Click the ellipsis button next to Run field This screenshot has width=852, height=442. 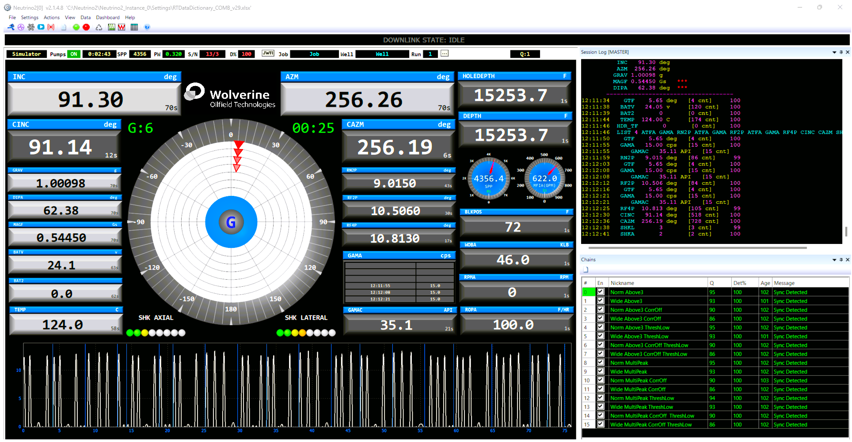pyautogui.click(x=444, y=54)
